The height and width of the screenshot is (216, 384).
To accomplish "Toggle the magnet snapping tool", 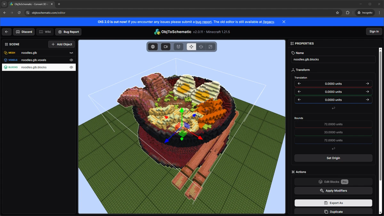I will point(178,47).
